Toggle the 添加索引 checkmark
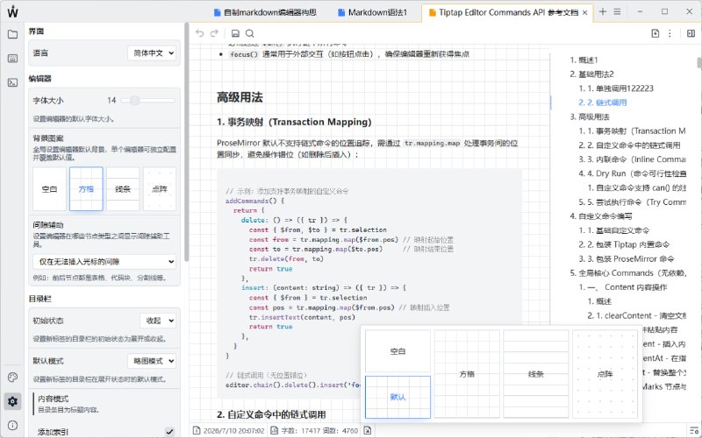 point(169,431)
